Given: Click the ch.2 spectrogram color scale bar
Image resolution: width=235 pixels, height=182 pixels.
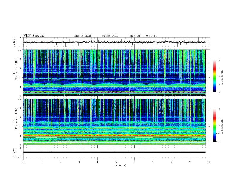Looking at the screenshot, I should [x=215, y=125].
